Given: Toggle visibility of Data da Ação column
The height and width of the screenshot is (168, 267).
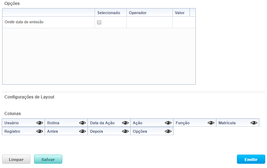Looking at the screenshot, I should [x=125, y=123].
